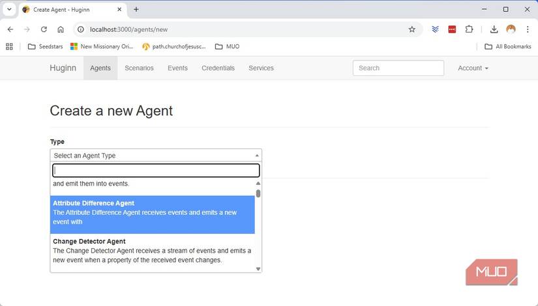Open the Extensions puzzle menu
538x306 pixels.
[x=469, y=29]
